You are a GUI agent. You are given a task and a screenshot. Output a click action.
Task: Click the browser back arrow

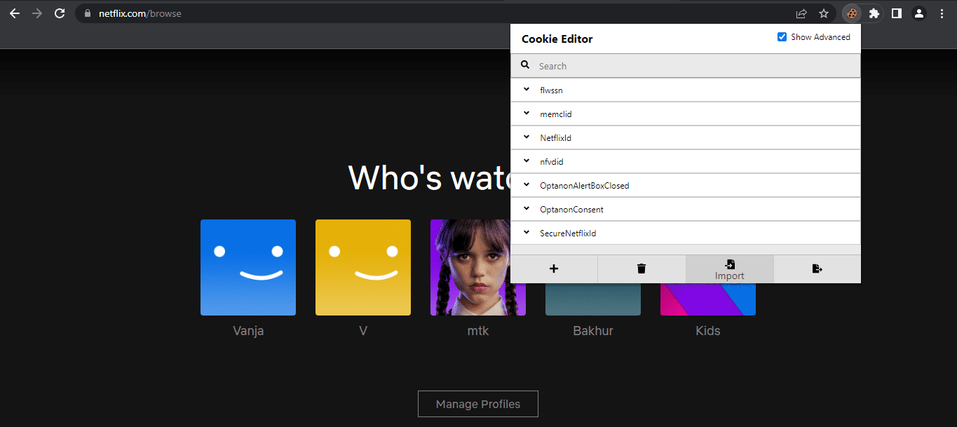[x=15, y=13]
